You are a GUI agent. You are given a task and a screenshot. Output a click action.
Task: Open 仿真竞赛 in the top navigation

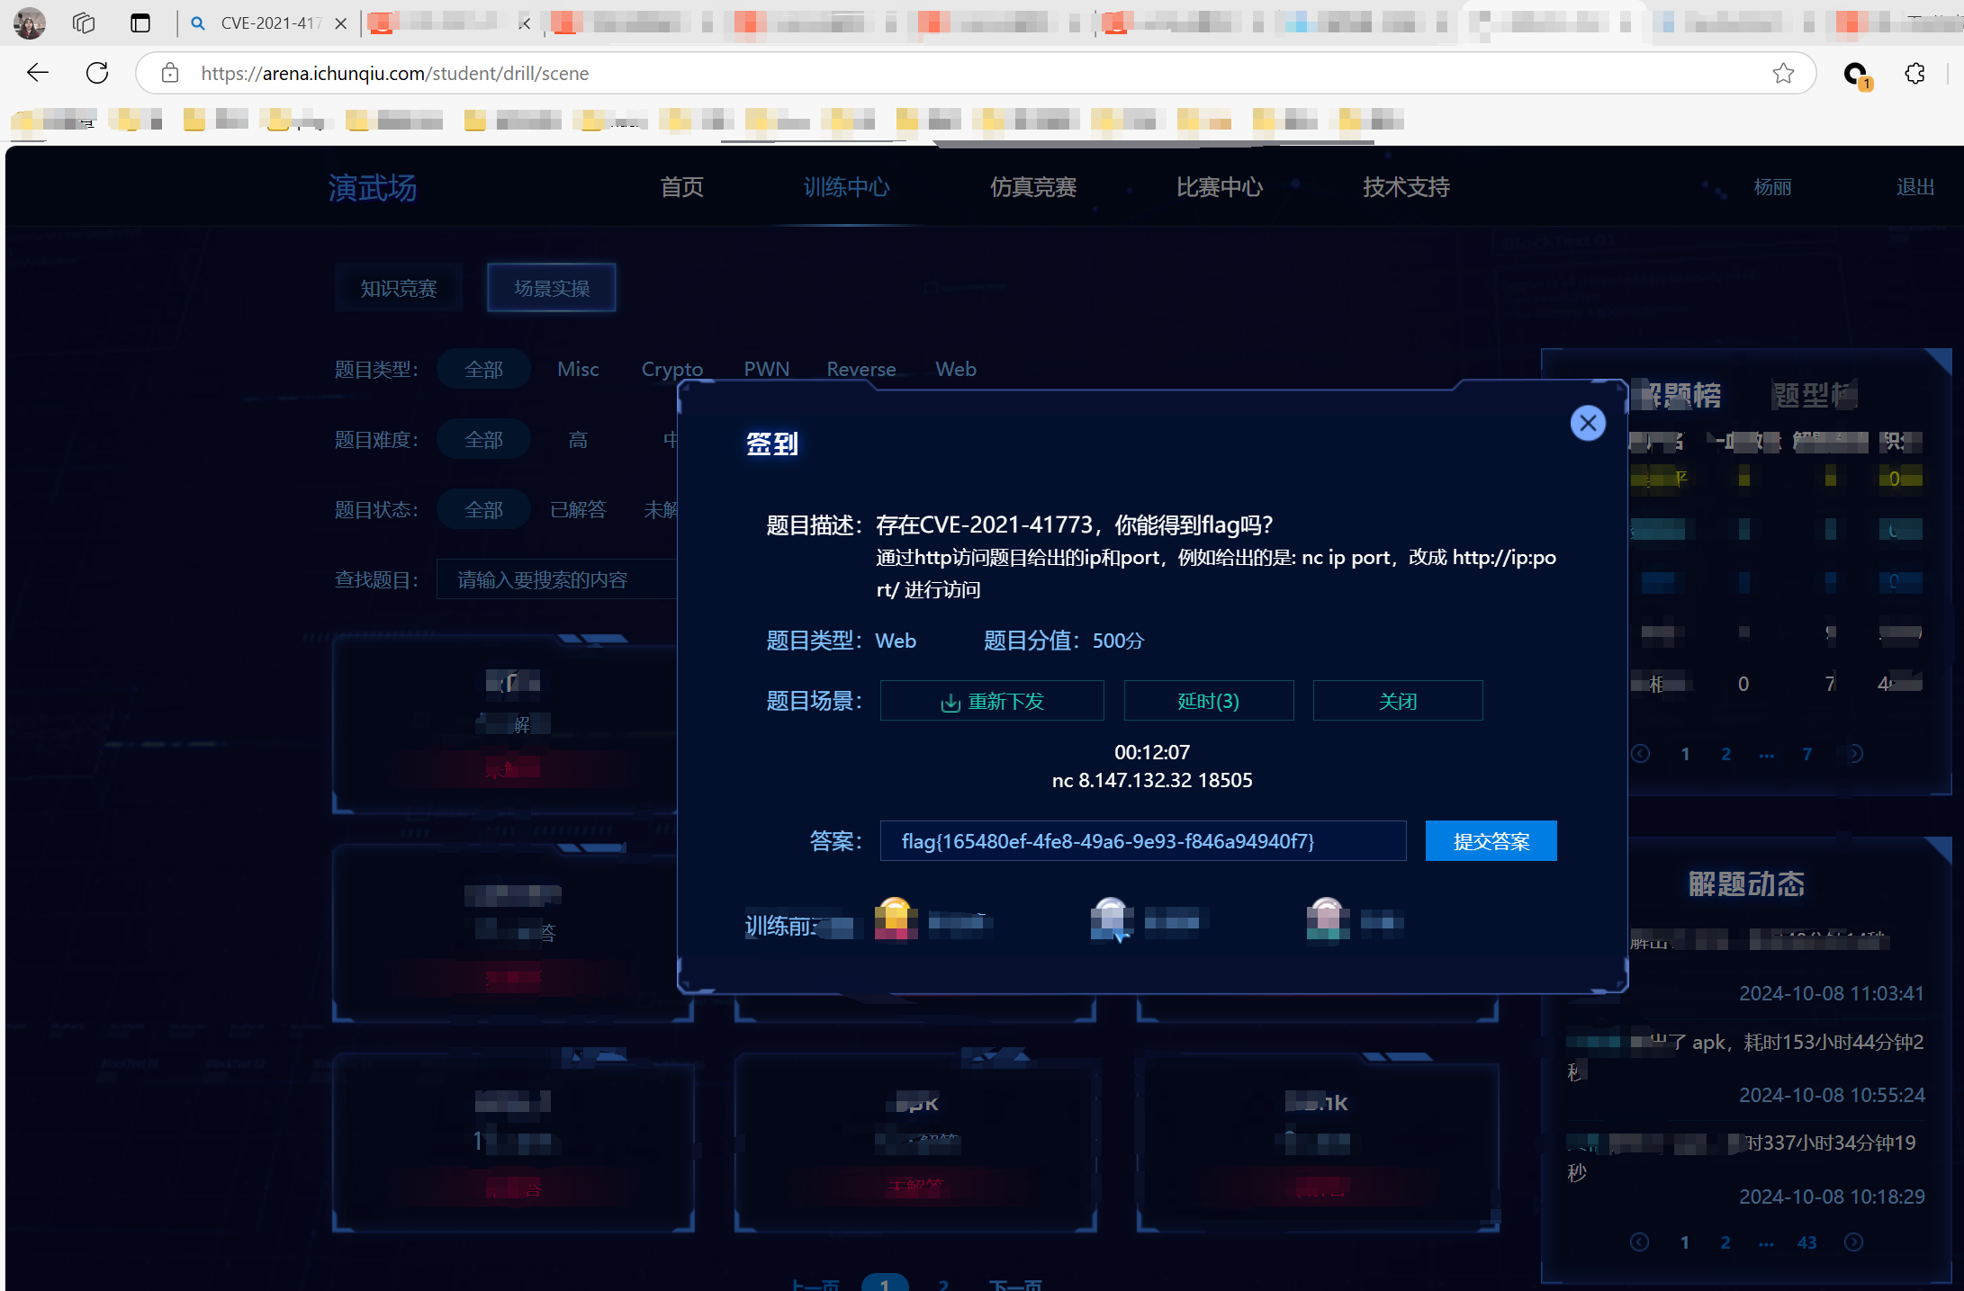tap(1033, 187)
